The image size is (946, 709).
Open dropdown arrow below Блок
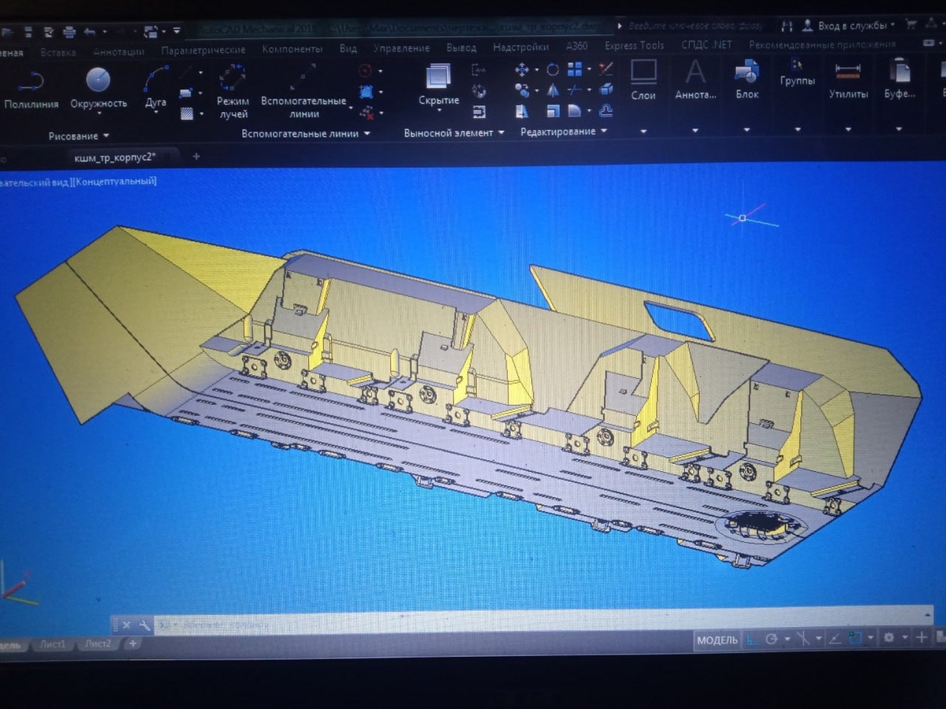click(x=747, y=131)
